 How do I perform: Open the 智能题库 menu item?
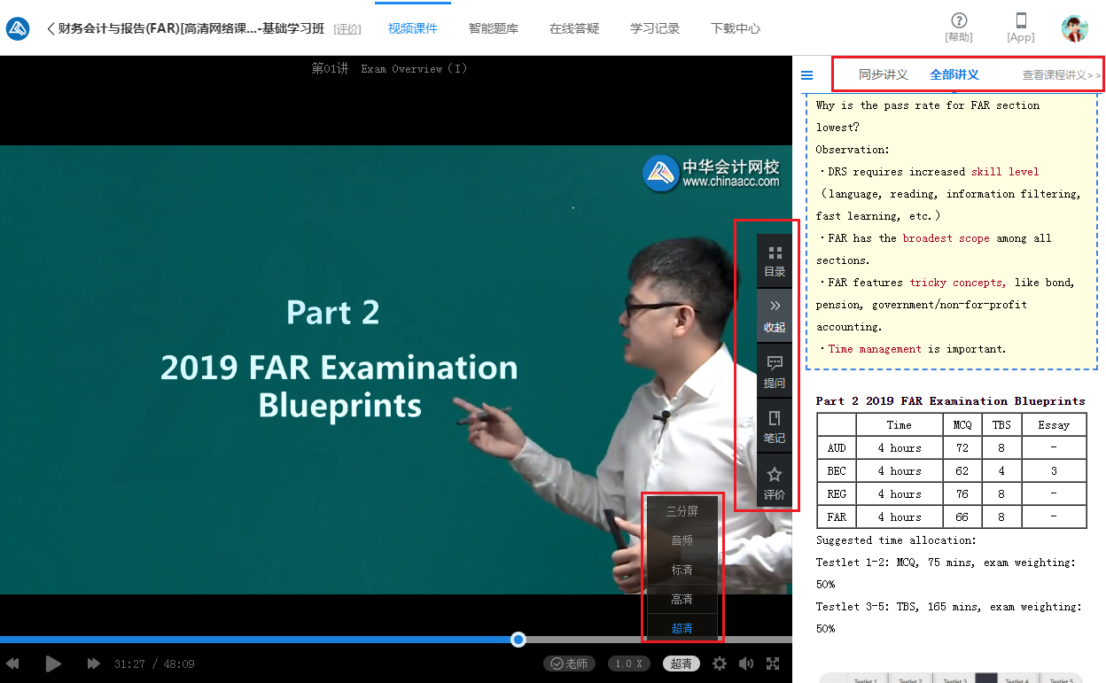point(494,27)
